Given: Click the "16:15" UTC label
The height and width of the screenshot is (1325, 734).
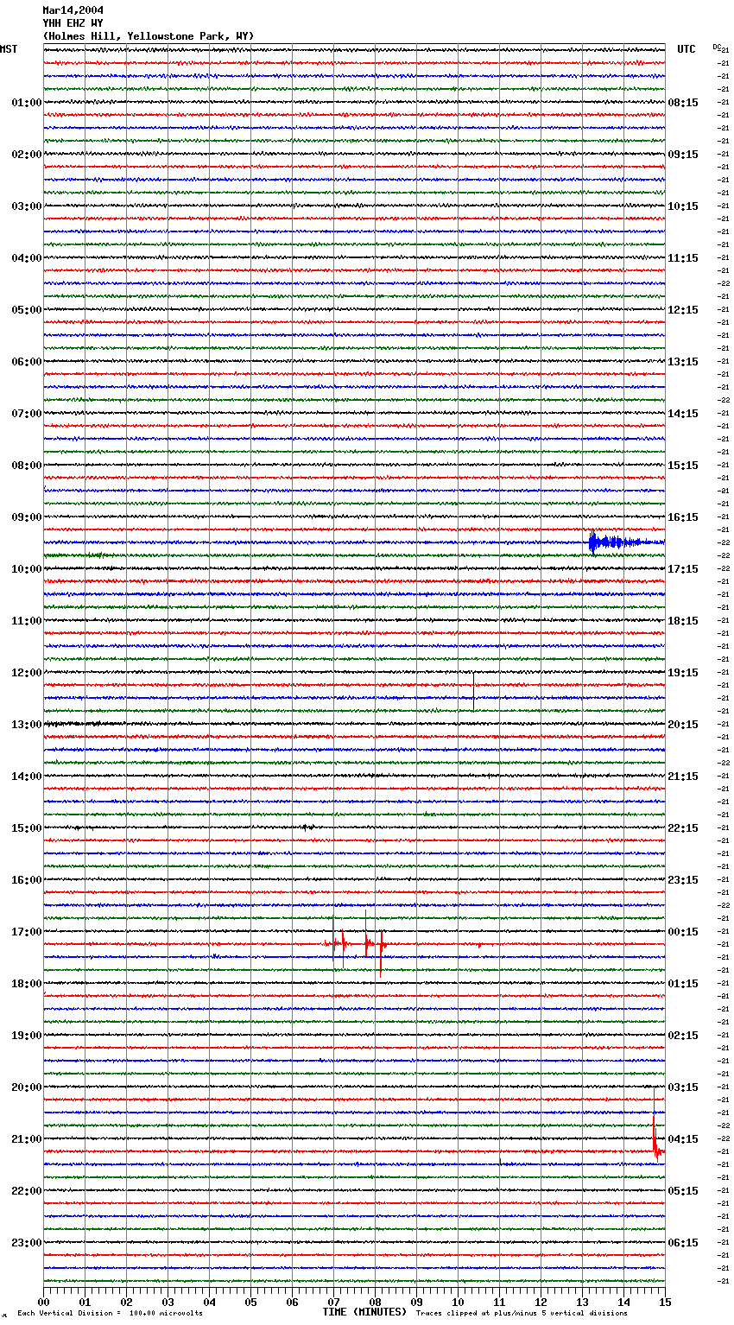Looking at the screenshot, I should click(683, 517).
